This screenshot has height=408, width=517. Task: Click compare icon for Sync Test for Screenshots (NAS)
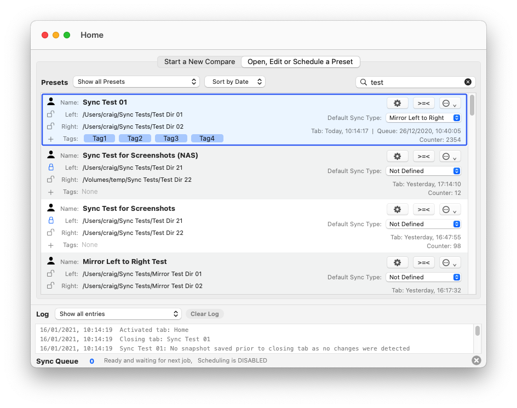coord(423,156)
